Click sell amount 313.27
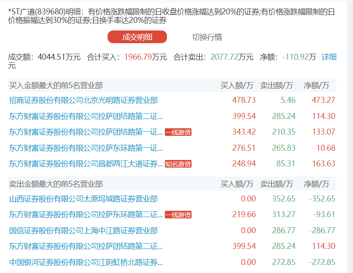 (x=284, y=214)
